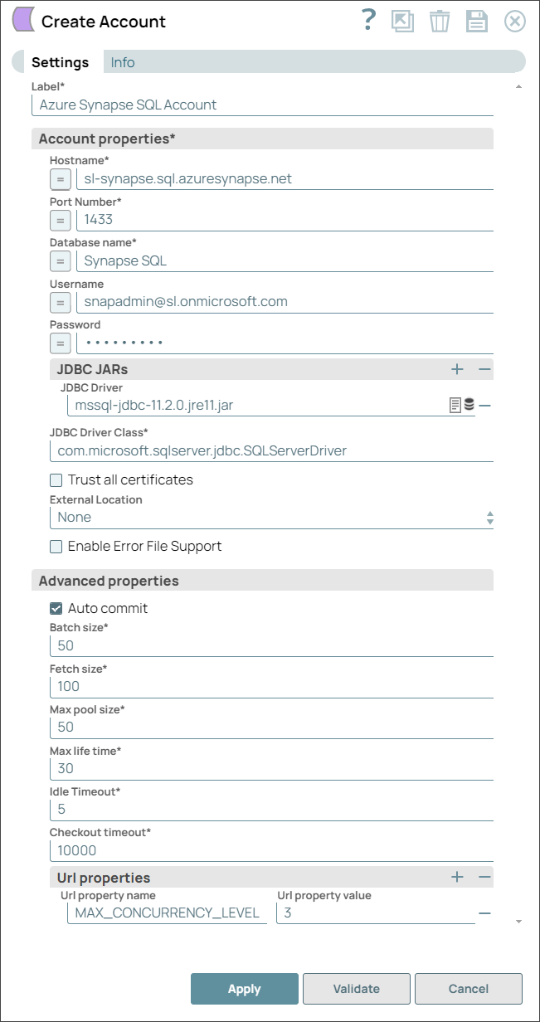540x1022 pixels.
Task: Add another Url property row with the plus icon
Action: [x=457, y=878]
